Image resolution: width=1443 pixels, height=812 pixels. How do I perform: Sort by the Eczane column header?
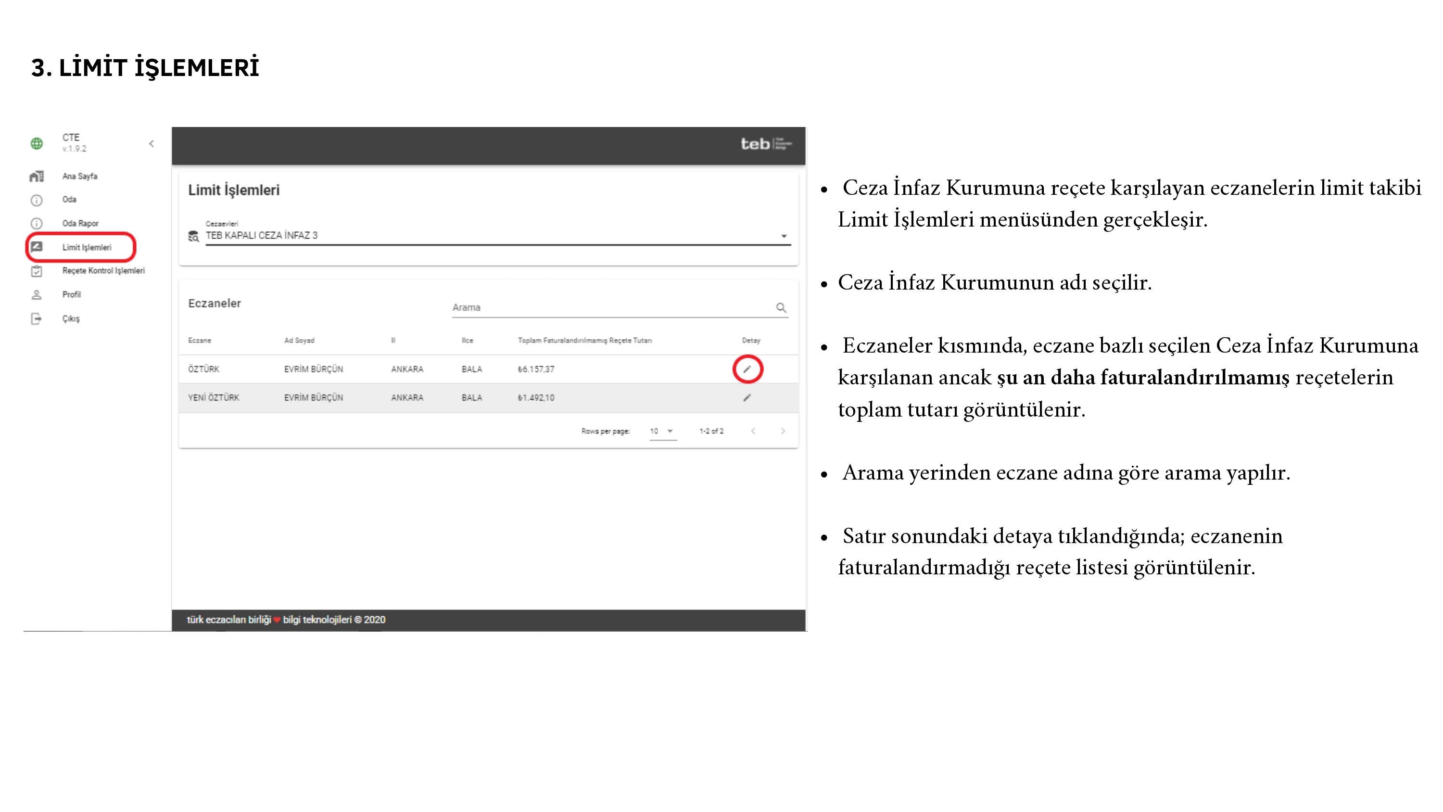[200, 340]
